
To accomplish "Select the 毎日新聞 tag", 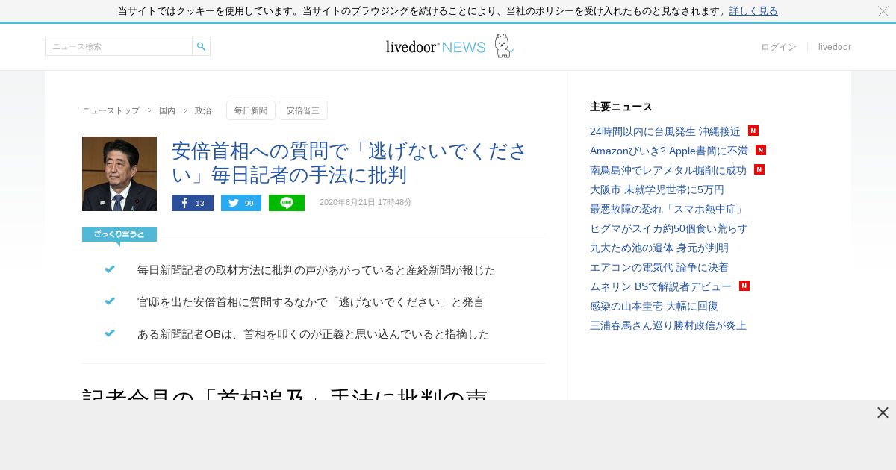I will pyautogui.click(x=251, y=110).
